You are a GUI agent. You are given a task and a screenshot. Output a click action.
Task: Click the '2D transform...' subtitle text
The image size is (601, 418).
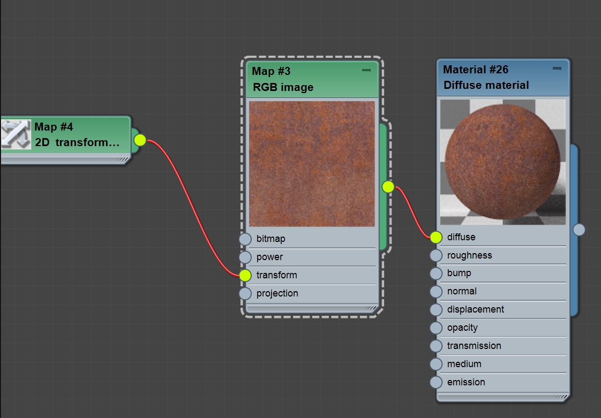(x=77, y=142)
